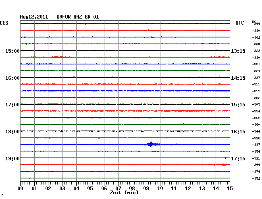Click the "Zeit [min]" axis title

124,193
